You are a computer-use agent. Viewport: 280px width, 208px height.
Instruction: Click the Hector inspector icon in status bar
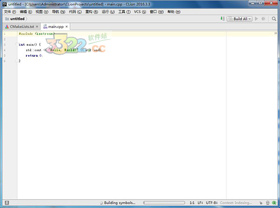(268, 203)
